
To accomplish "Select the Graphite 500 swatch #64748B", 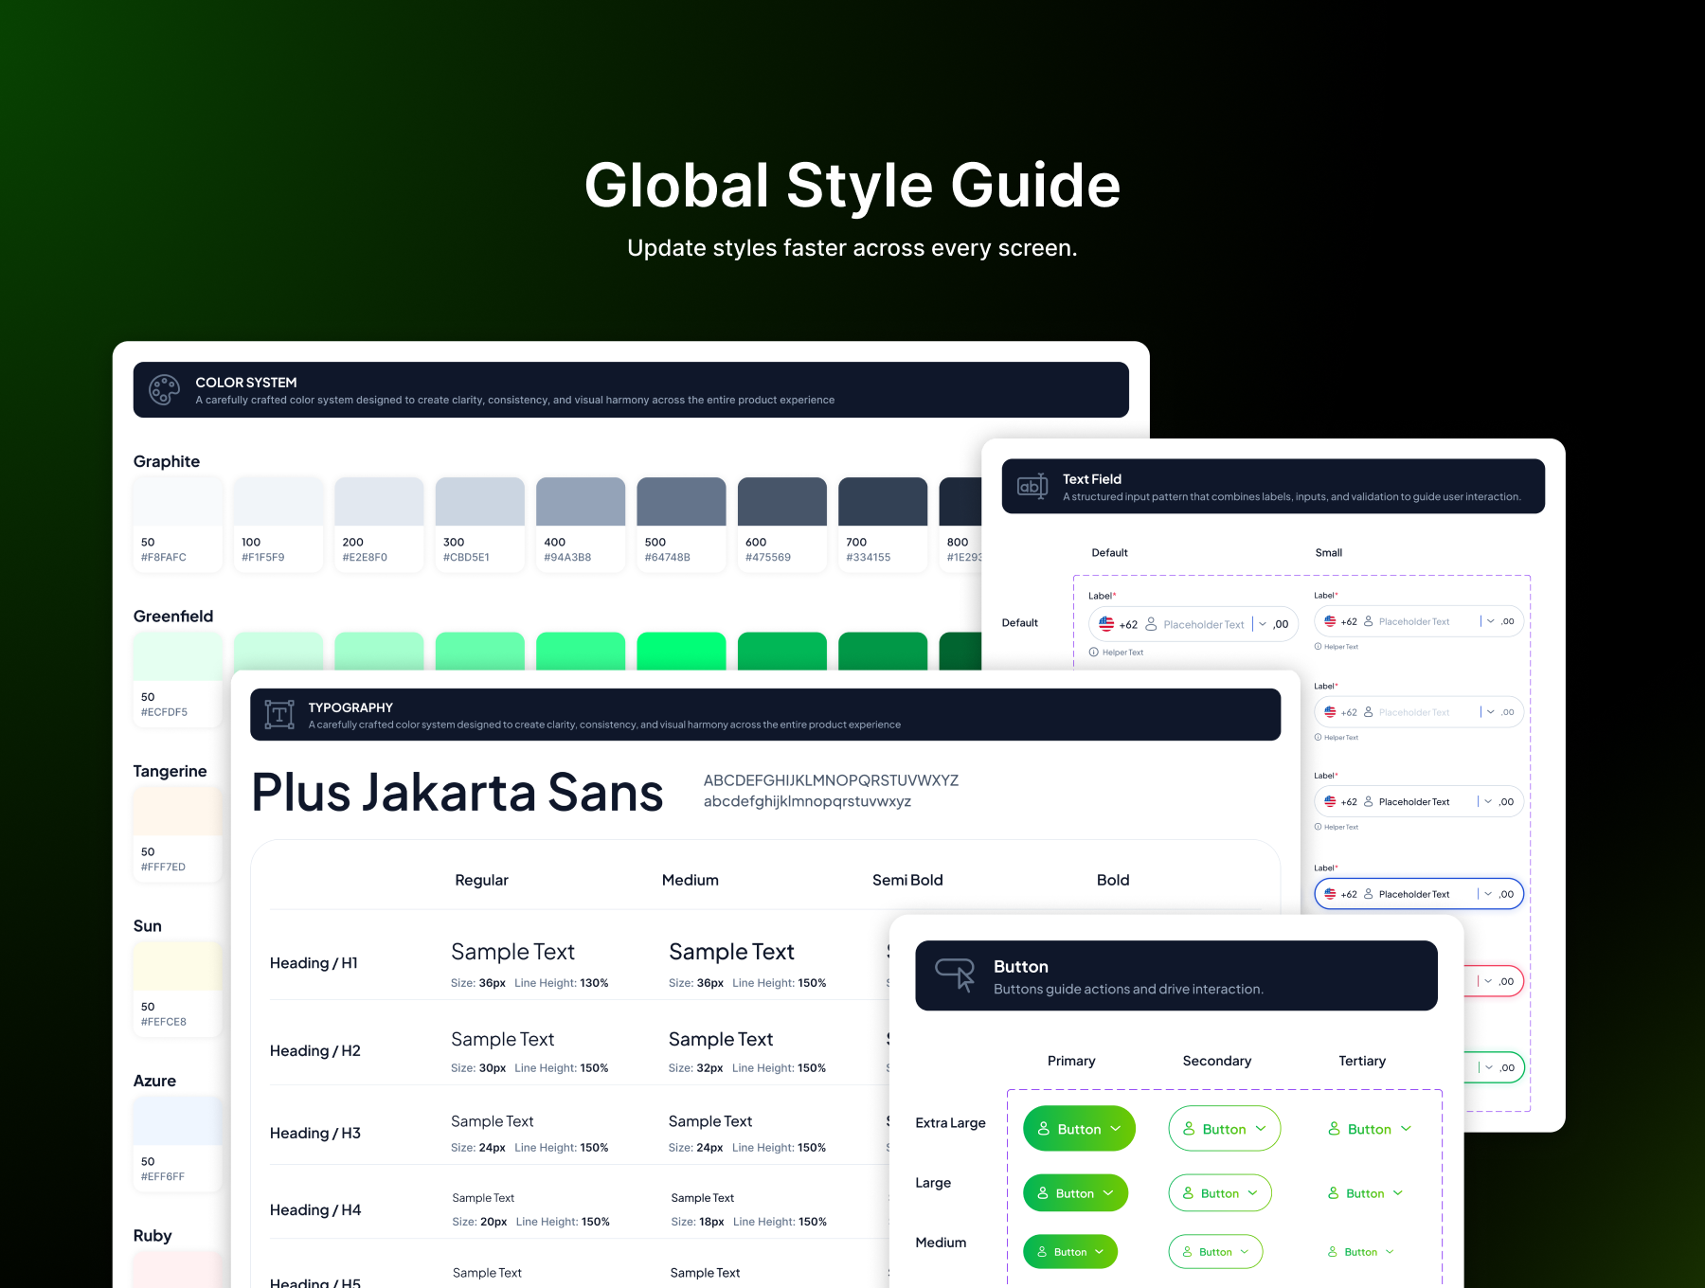I will pyautogui.click(x=681, y=525).
